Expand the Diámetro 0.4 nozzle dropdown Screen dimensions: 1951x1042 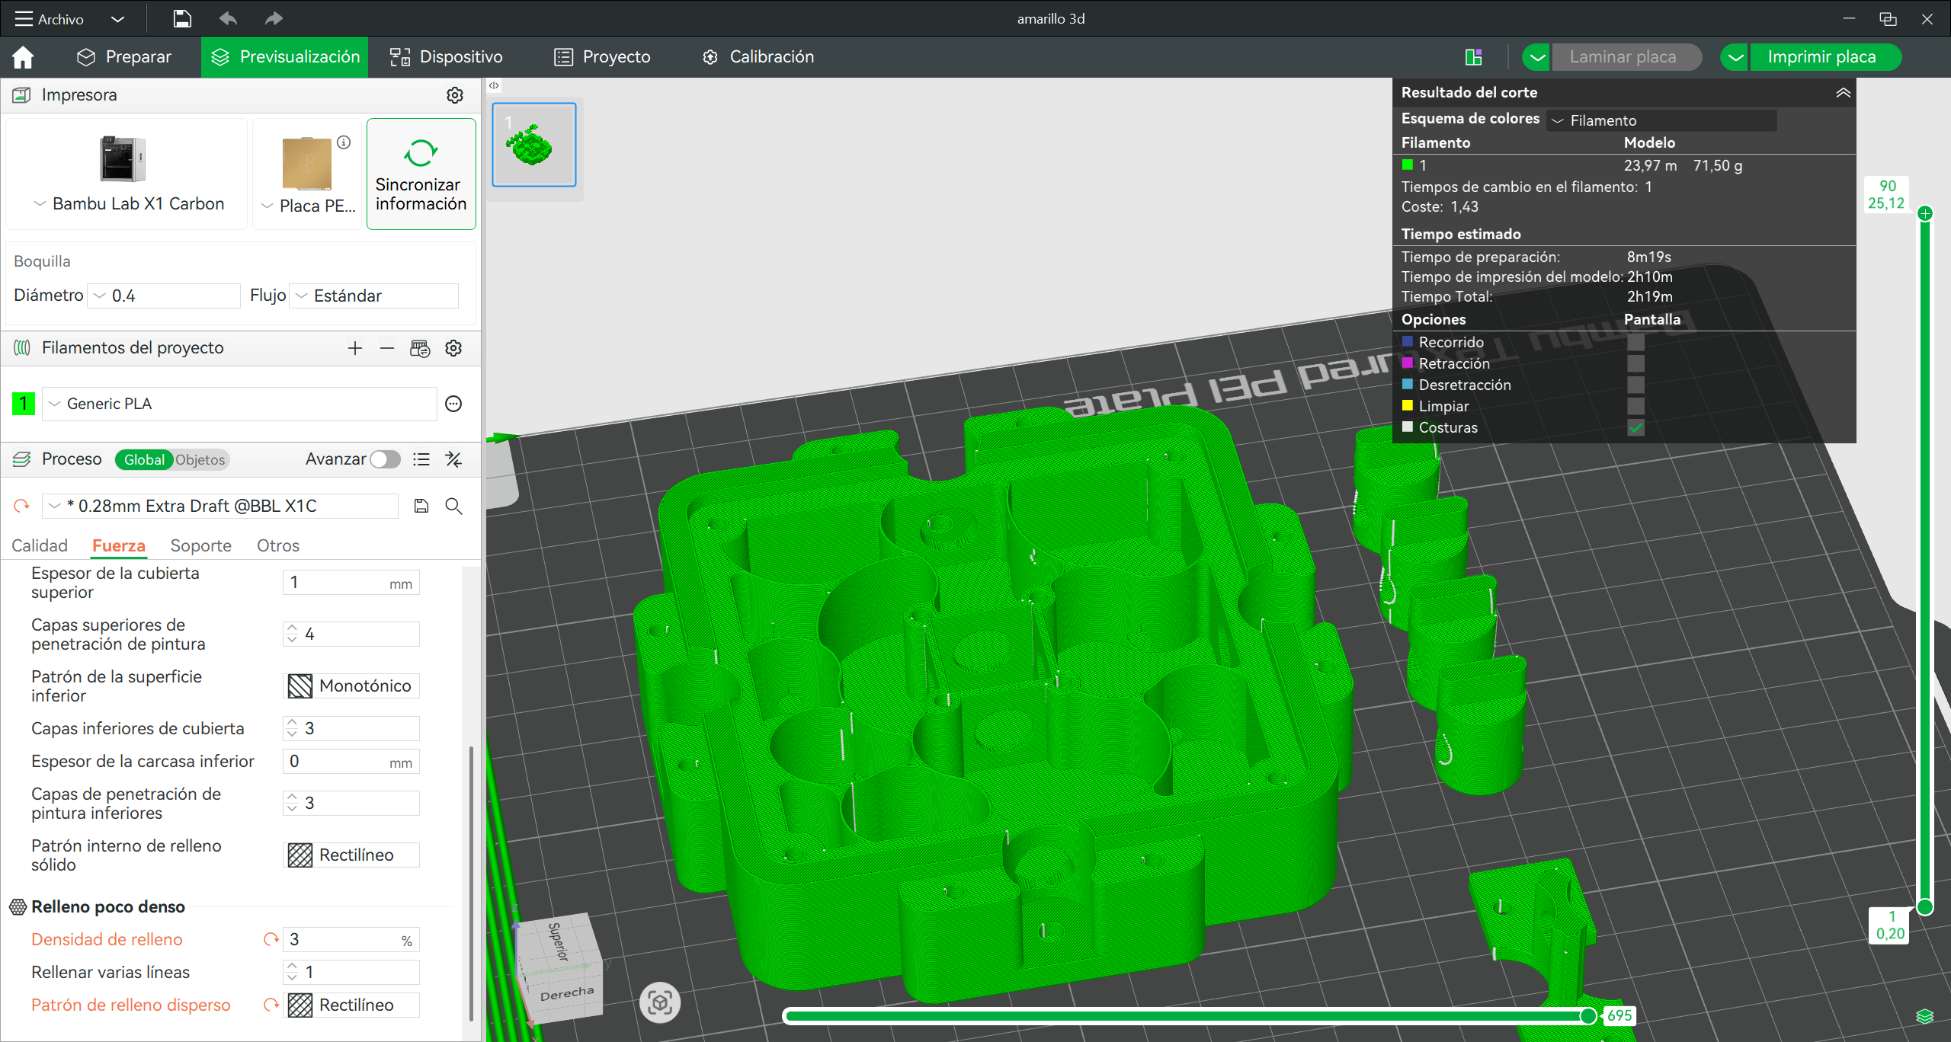point(164,296)
